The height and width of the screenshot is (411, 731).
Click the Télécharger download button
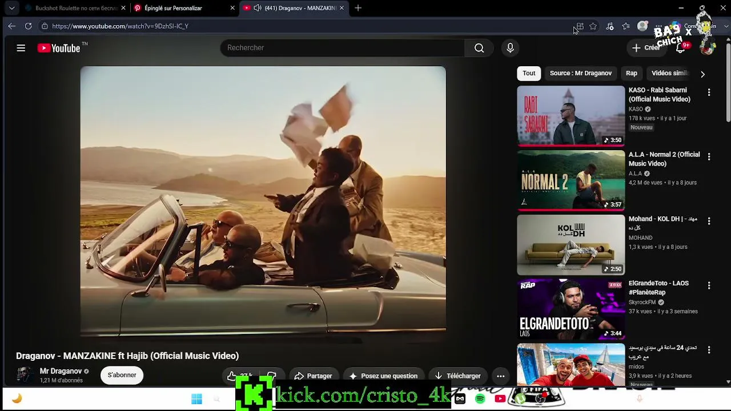coord(457,376)
